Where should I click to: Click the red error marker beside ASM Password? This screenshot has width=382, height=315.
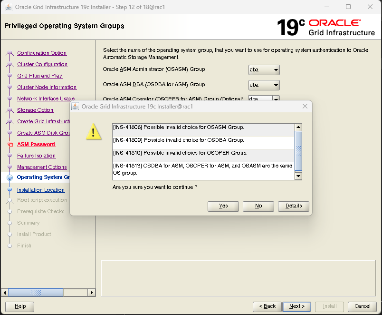(10, 144)
